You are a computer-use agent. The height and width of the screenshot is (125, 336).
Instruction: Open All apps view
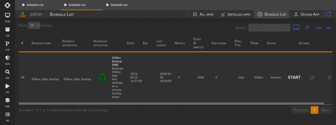click(x=203, y=14)
